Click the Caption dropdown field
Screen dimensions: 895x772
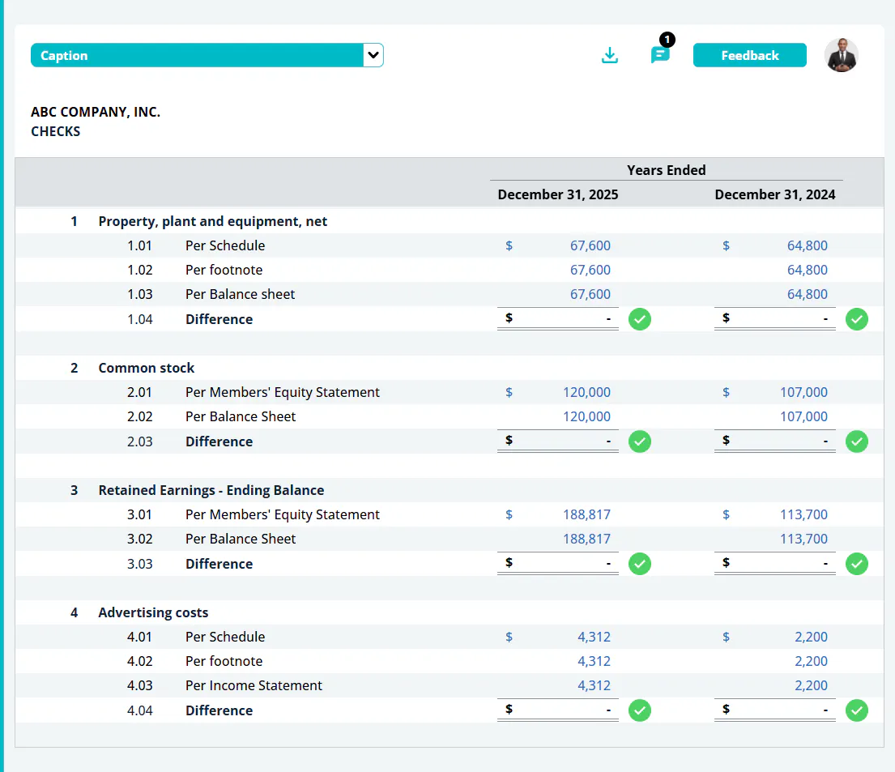pos(207,55)
